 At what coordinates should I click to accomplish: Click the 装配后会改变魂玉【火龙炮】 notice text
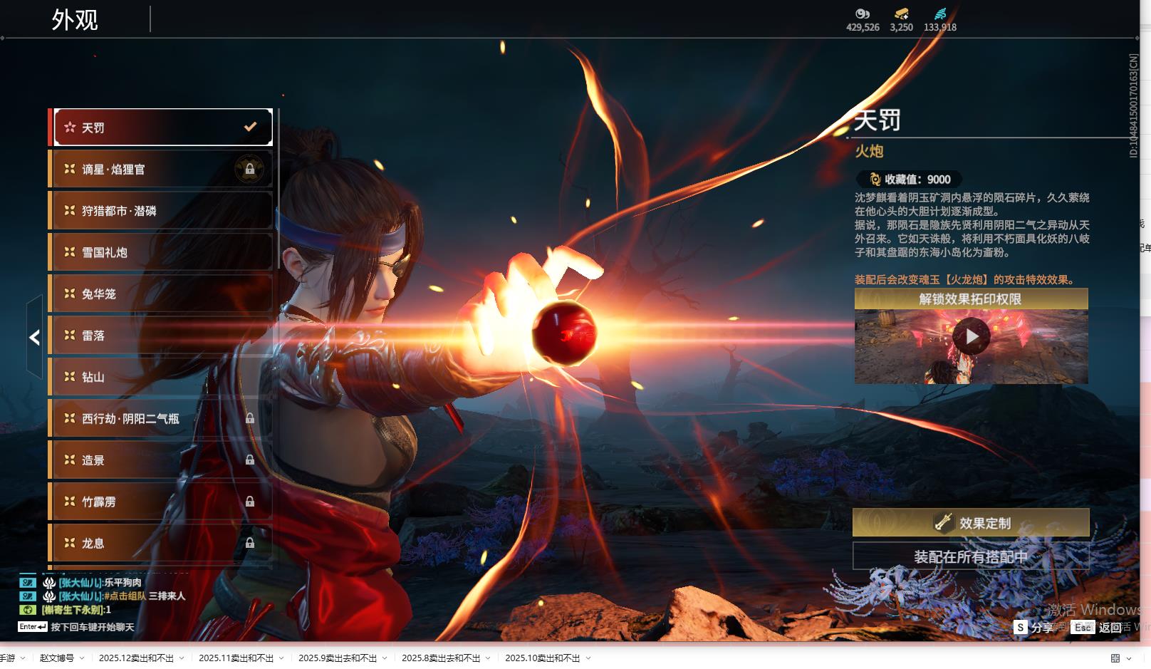point(964,280)
